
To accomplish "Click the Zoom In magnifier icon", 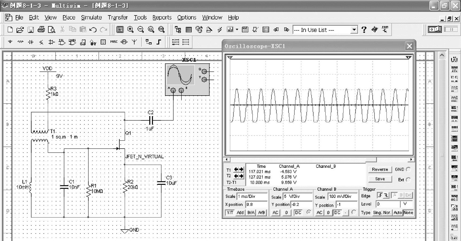I will 130,30.
